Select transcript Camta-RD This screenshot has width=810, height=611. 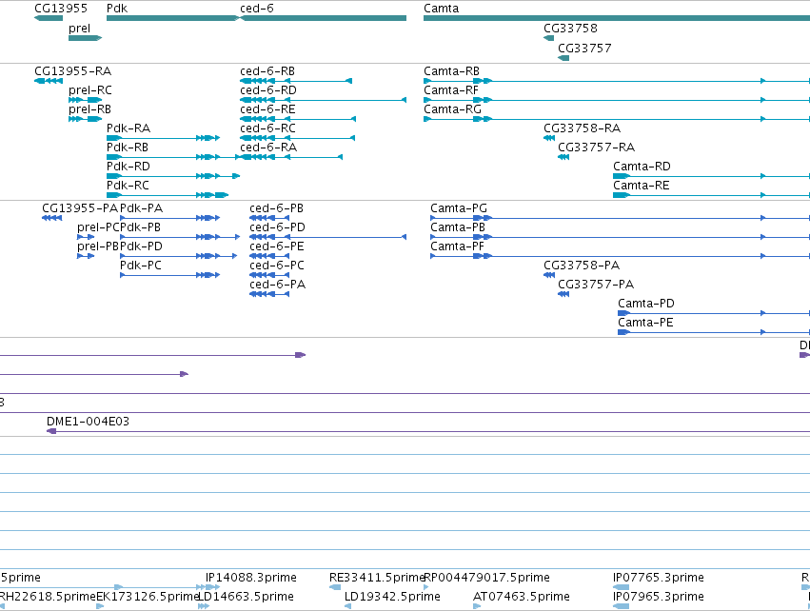[x=642, y=167]
